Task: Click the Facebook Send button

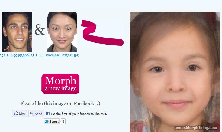Action: pos(36,114)
